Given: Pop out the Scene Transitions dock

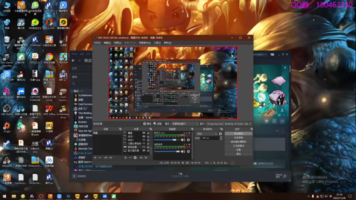Looking at the screenshot, I should click(222, 129).
